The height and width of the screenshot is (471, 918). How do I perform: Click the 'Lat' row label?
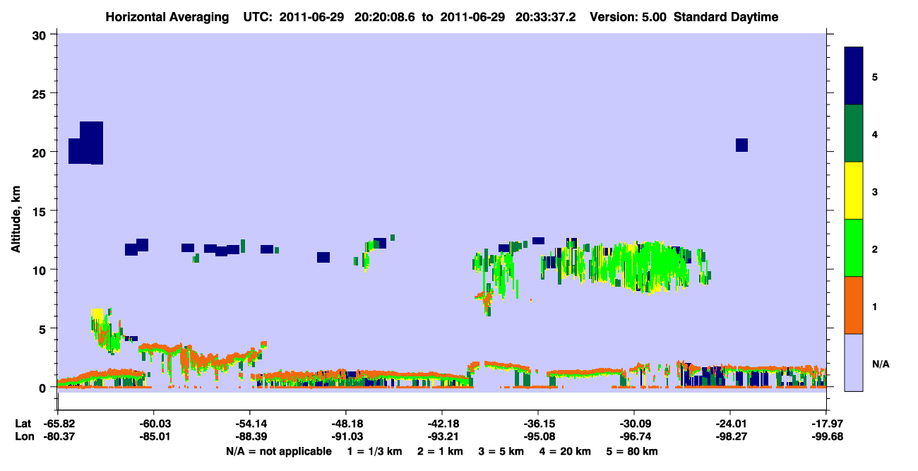point(23,424)
